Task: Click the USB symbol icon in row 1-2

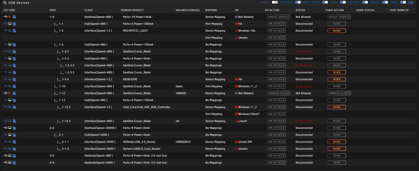Action: [5, 30]
